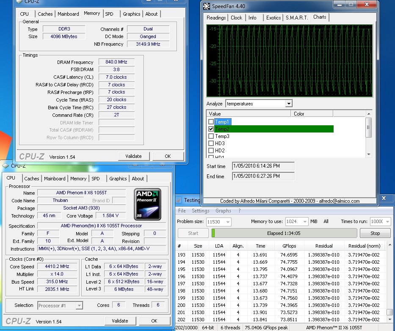Click the disabled Start button in LinX

pyautogui.click(x=193, y=233)
